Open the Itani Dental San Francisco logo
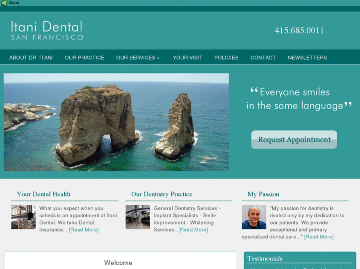The height and width of the screenshot is (269, 360). pyautogui.click(x=47, y=30)
